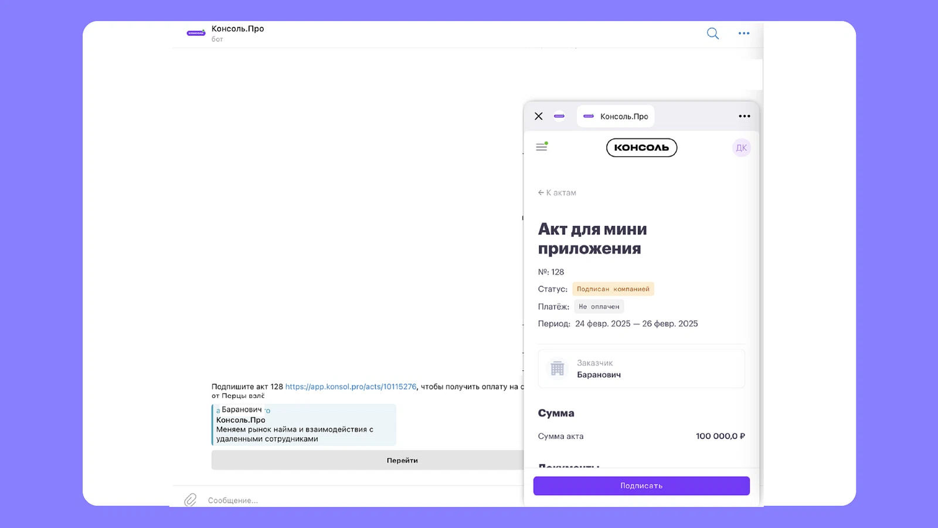Select the Консоль.Про tab in mini app
This screenshot has height=528, width=938.
616,116
